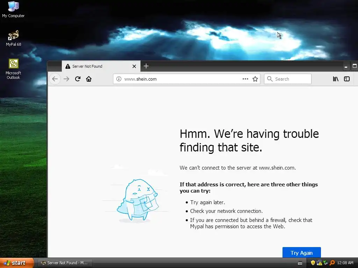Bookmark this page with the star icon
The image size is (358, 268).
(x=255, y=79)
